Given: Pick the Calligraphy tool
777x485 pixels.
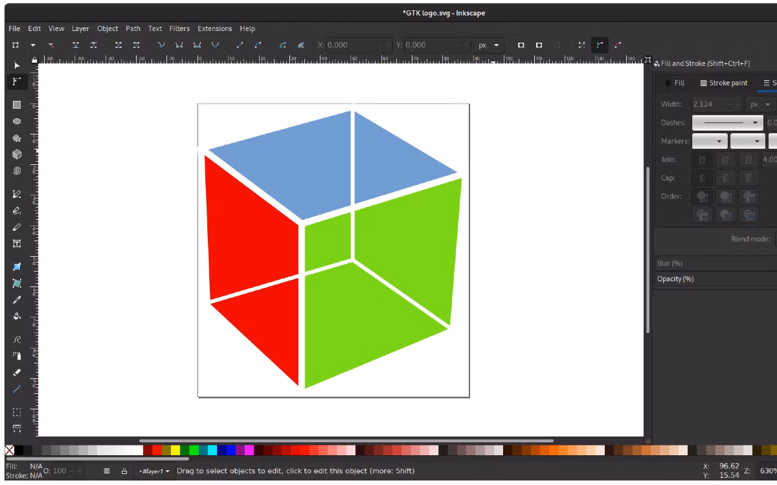Looking at the screenshot, I should [17, 211].
